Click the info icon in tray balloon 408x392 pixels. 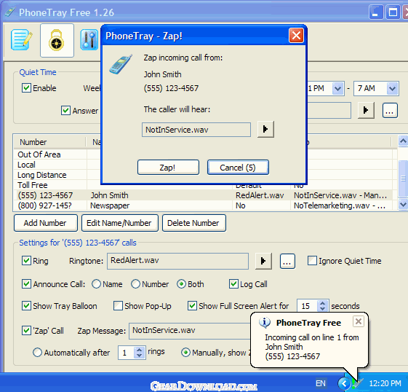[x=265, y=323]
